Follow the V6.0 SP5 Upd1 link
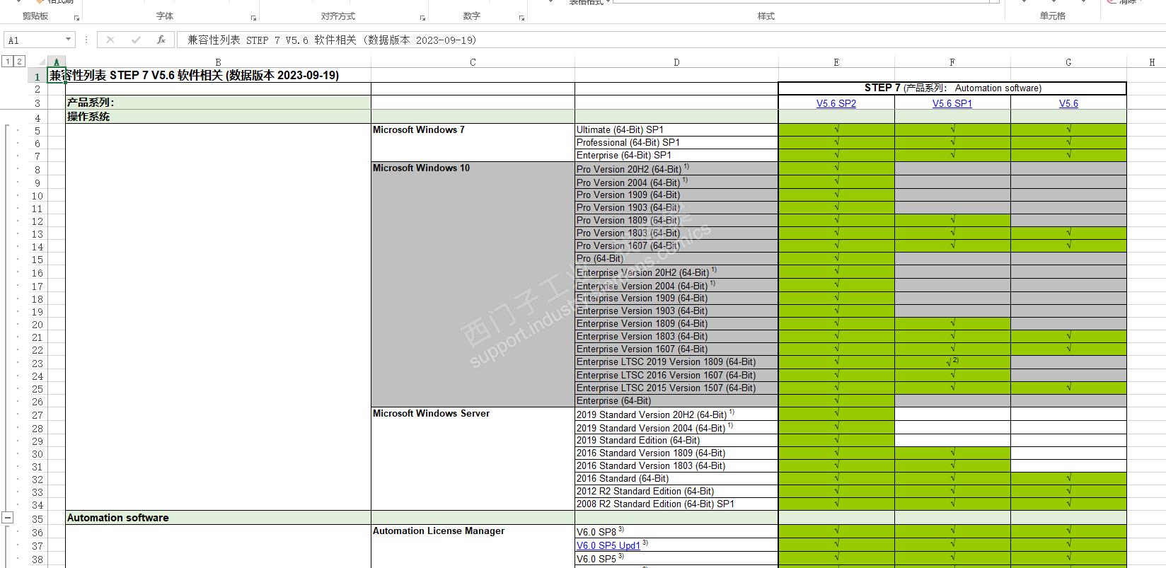This screenshot has width=1166, height=568. (x=608, y=545)
